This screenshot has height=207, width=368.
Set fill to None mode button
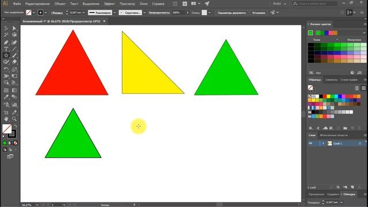pos(16,143)
